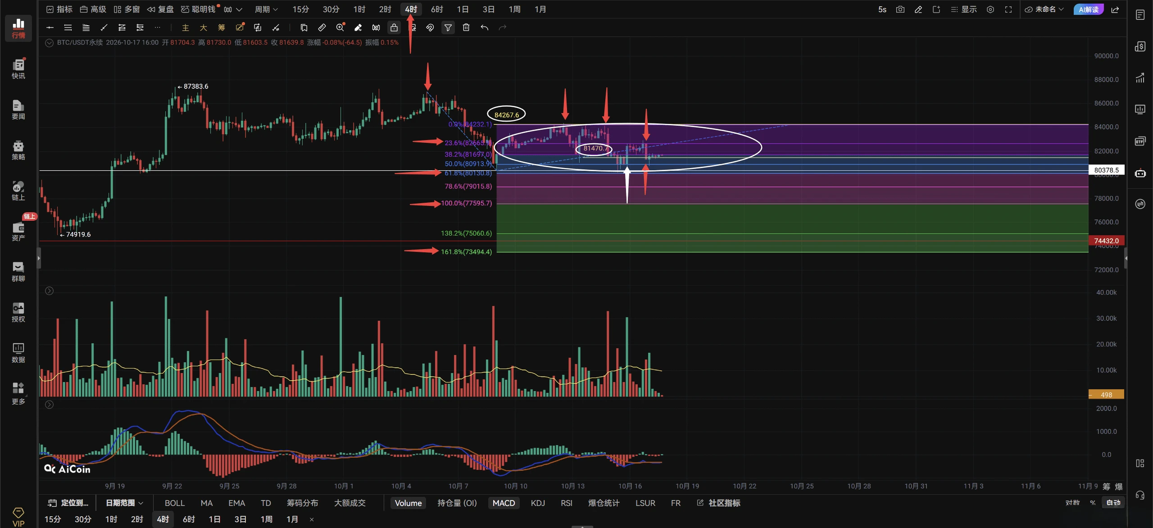Screen dimensions: 1153x528
Task: Toggle the Volume indicator
Action: pos(408,503)
